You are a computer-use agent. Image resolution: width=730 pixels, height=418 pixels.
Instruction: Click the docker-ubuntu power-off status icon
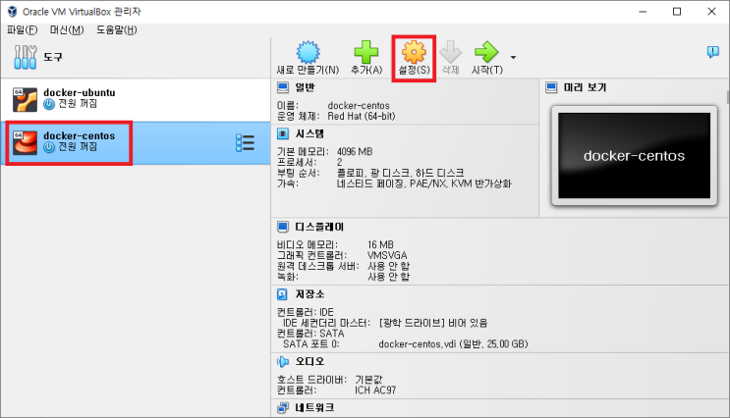point(49,104)
